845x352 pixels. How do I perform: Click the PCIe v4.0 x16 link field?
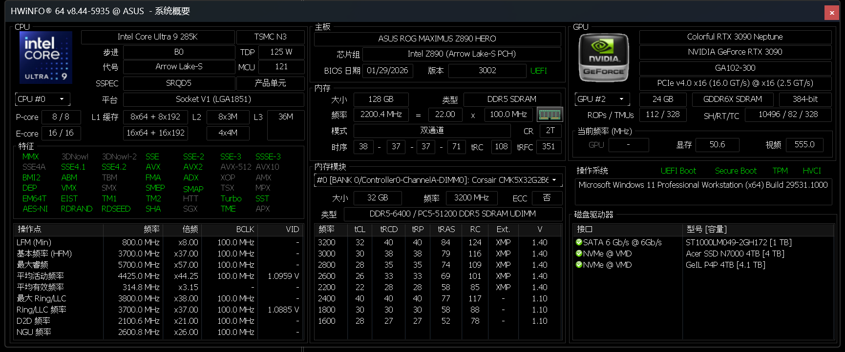click(x=735, y=83)
